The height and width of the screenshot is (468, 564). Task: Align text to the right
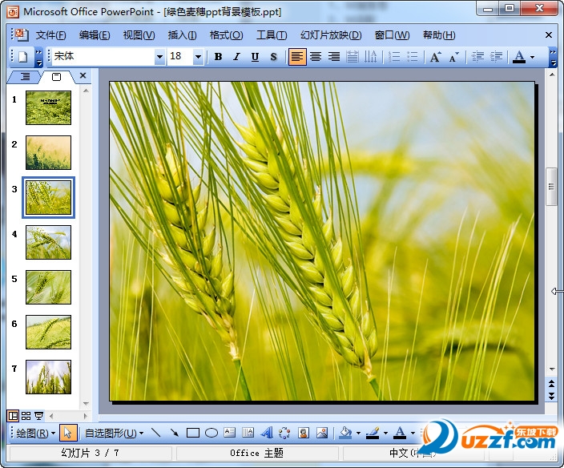click(334, 57)
